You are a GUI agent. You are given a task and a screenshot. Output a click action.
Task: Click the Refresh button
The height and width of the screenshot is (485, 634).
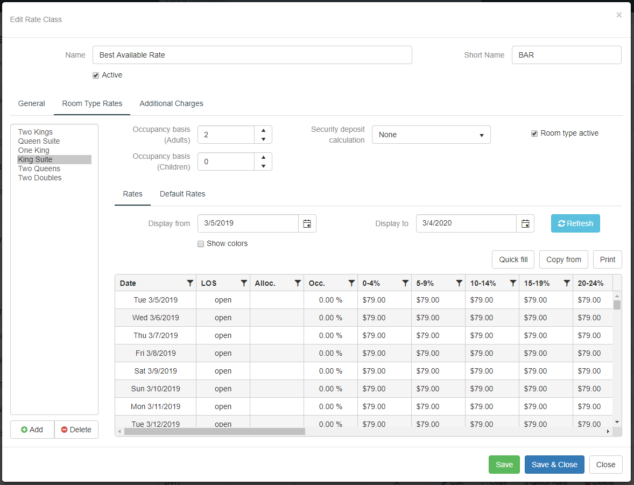click(x=575, y=223)
